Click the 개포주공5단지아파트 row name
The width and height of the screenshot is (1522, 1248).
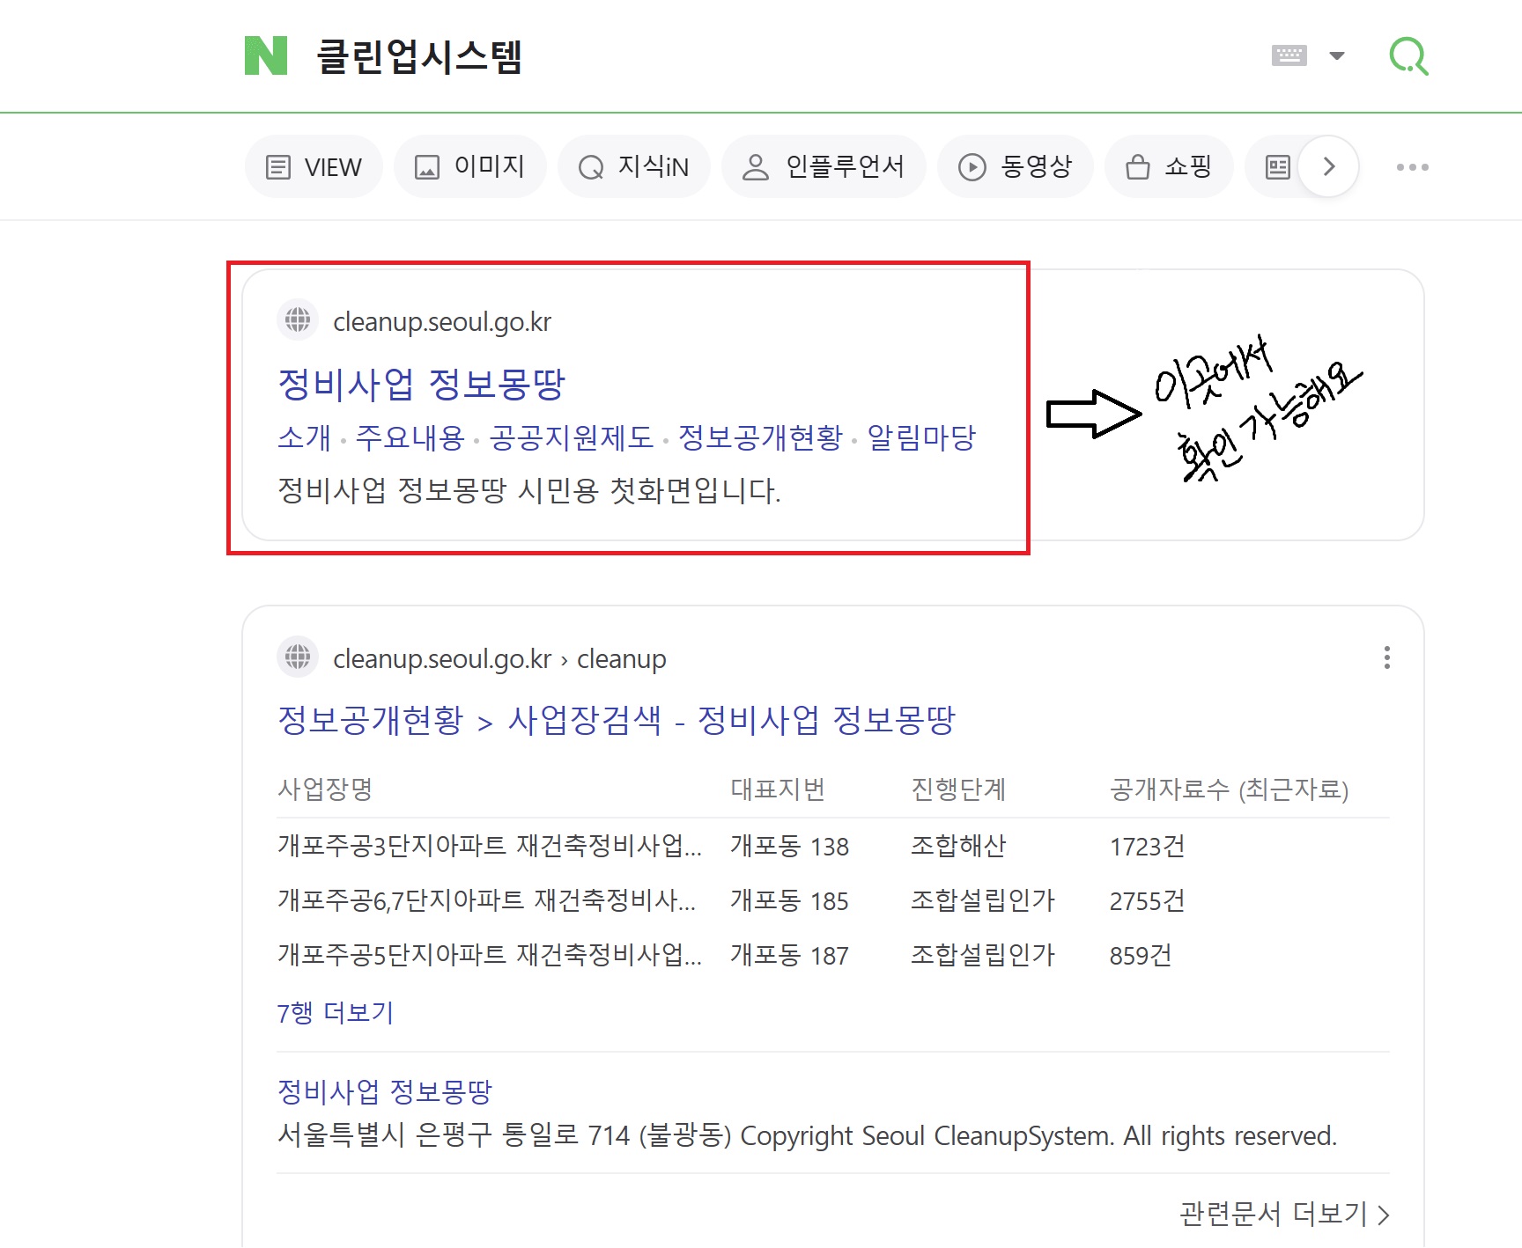(x=490, y=955)
